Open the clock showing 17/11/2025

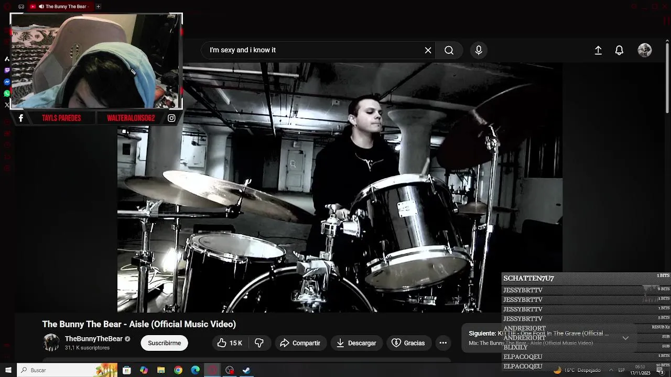(640, 370)
